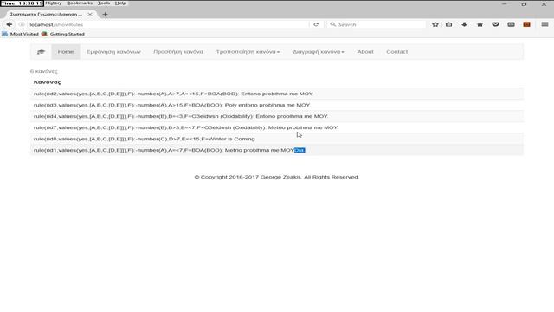554x312 pixels.
Task: Click rule Winter is Coming row
Action: [277, 139]
